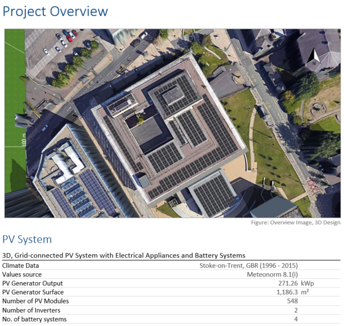Click the '271.26' output value
The height and width of the screenshot is (326, 344).
tap(288, 283)
